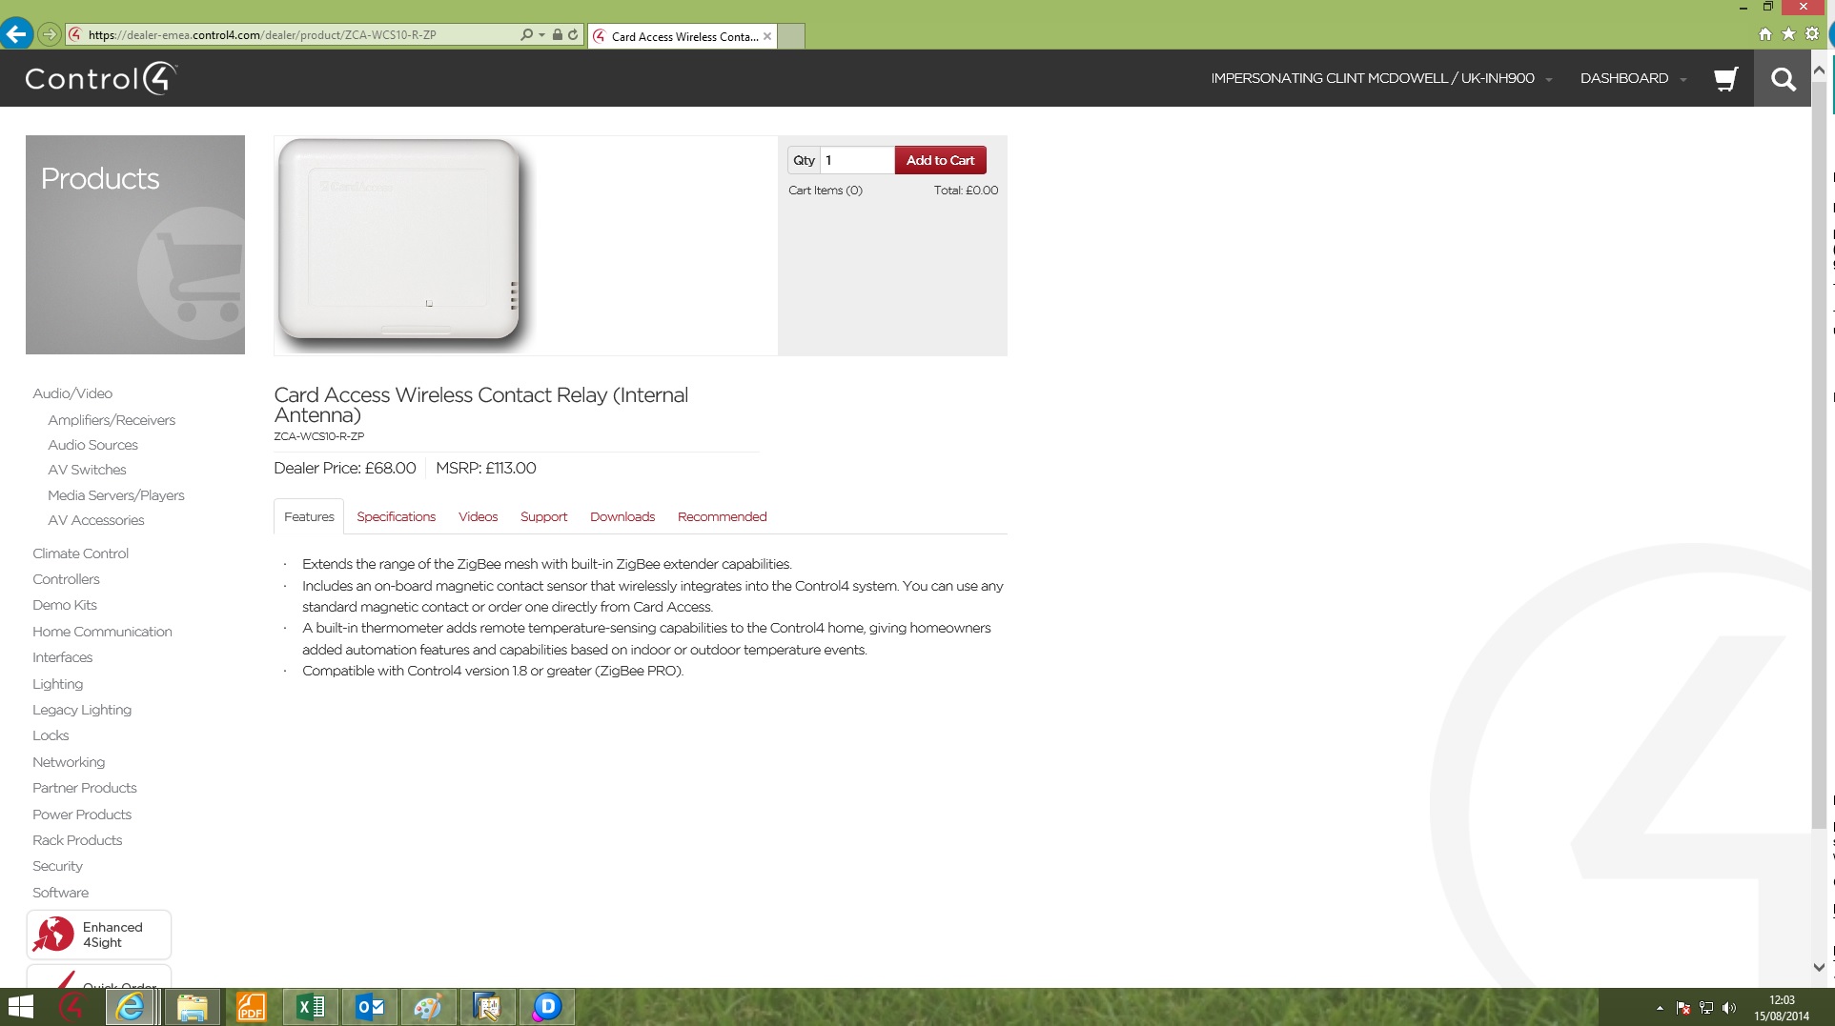This screenshot has width=1835, height=1026.
Task: Click the browser Home icon
Action: [1765, 34]
